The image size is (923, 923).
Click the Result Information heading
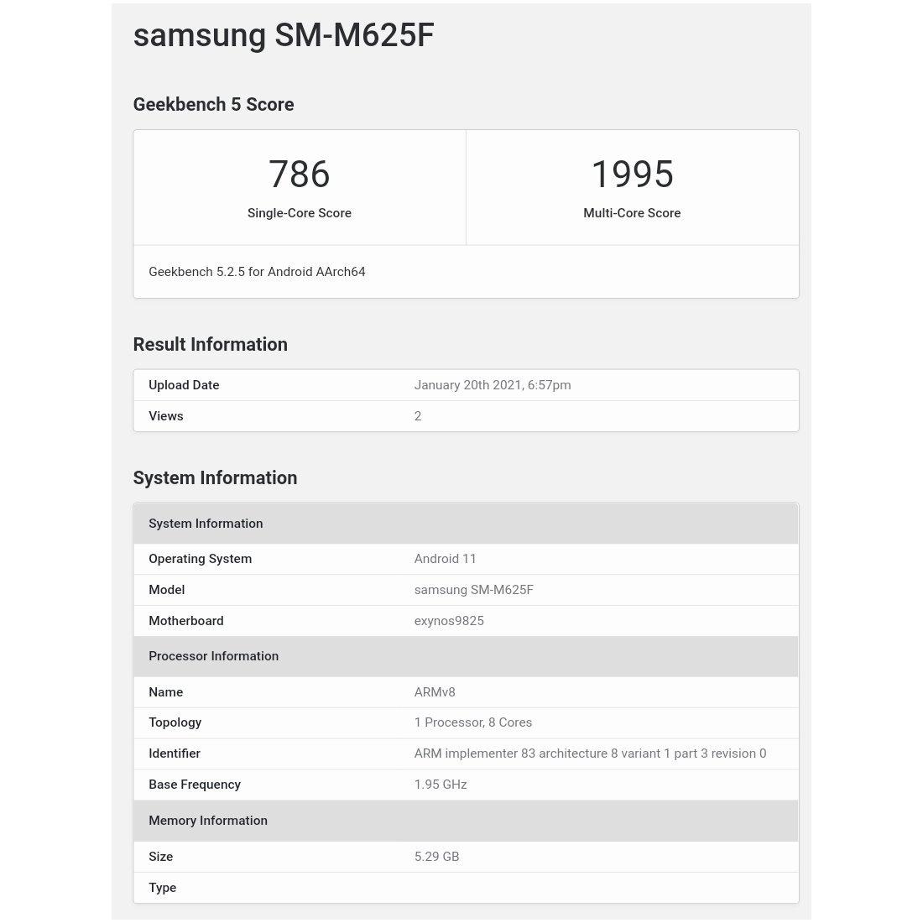210,344
